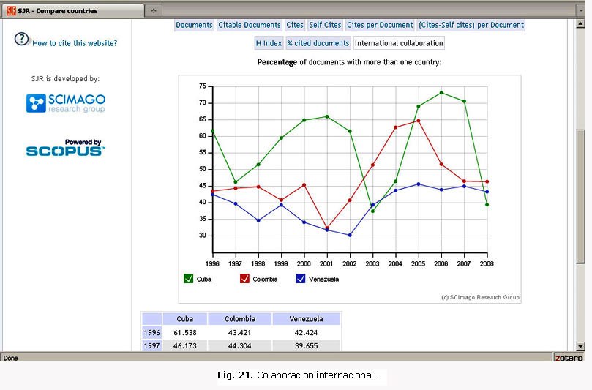Click the Cuba 2006 peak data point
Image resolution: width=592 pixels, height=390 pixels.
coord(441,93)
